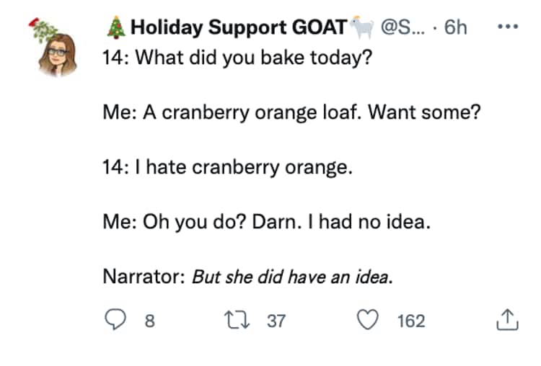Click the reply count of 8

click(x=149, y=321)
